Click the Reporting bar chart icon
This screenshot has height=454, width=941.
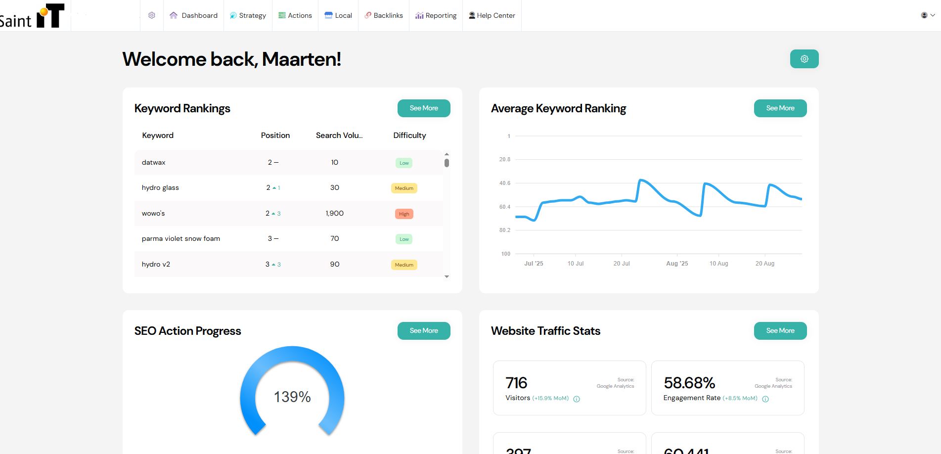click(419, 15)
